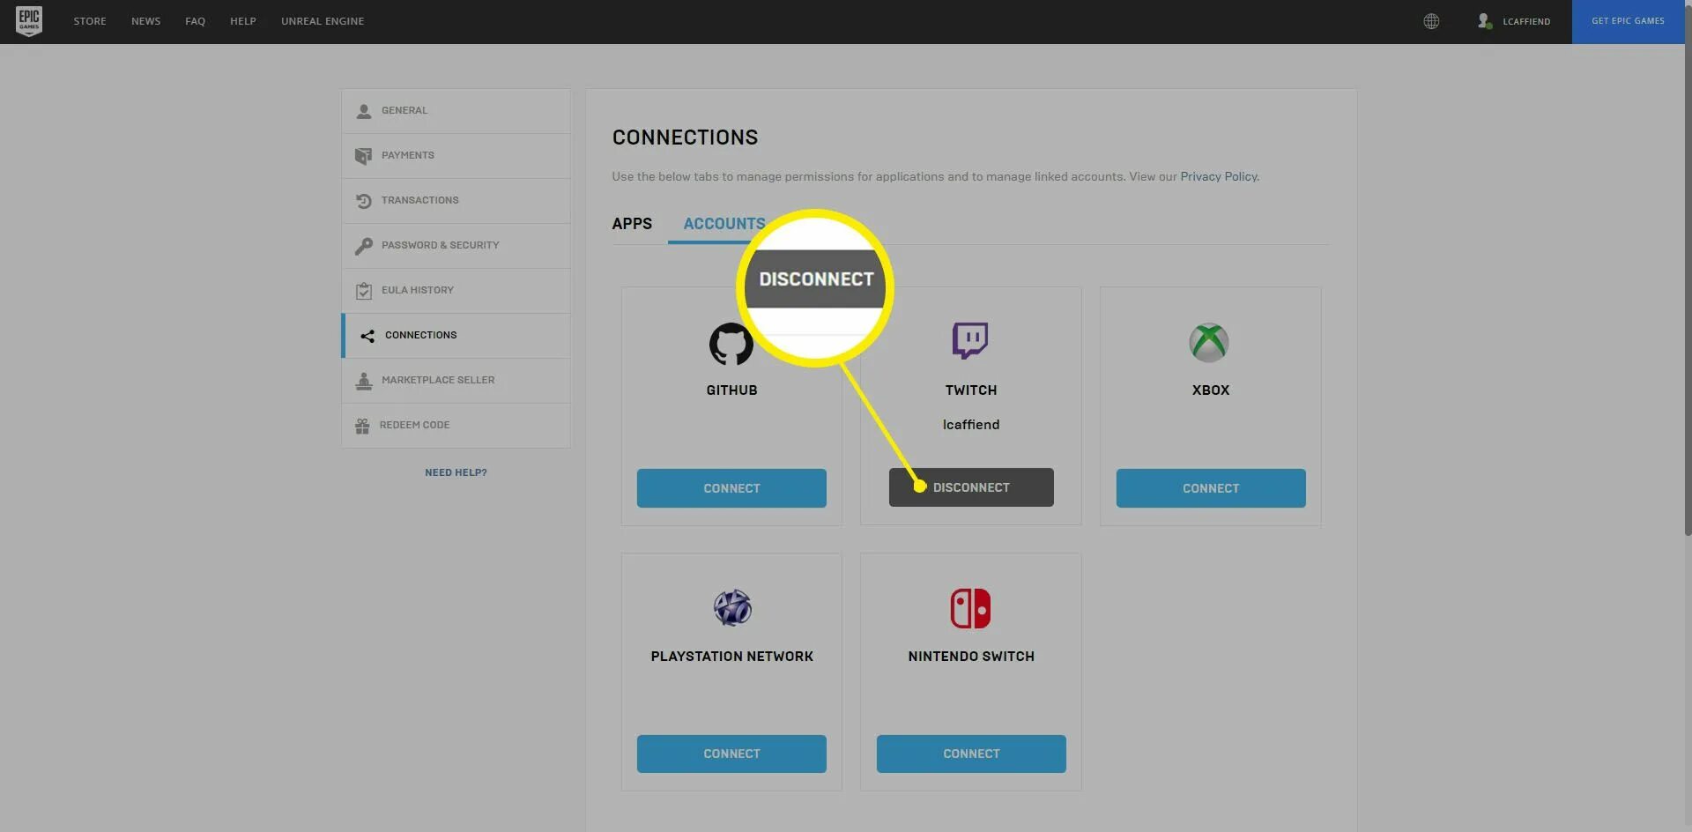
Task: Click Disconnect under Twitch
Action: 971,487
